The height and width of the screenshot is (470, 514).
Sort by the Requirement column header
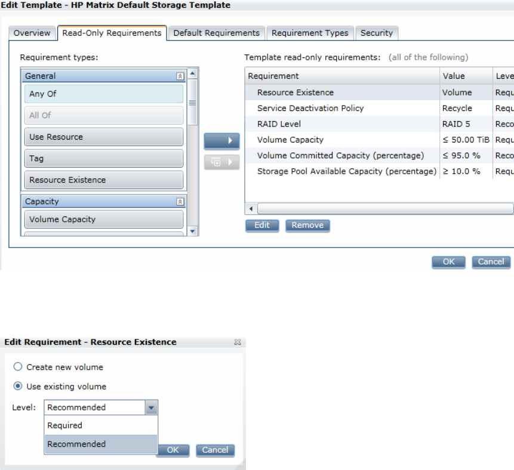click(342, 76)
